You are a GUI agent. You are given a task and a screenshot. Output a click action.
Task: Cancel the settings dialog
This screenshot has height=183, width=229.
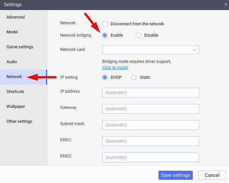point(212,175)
